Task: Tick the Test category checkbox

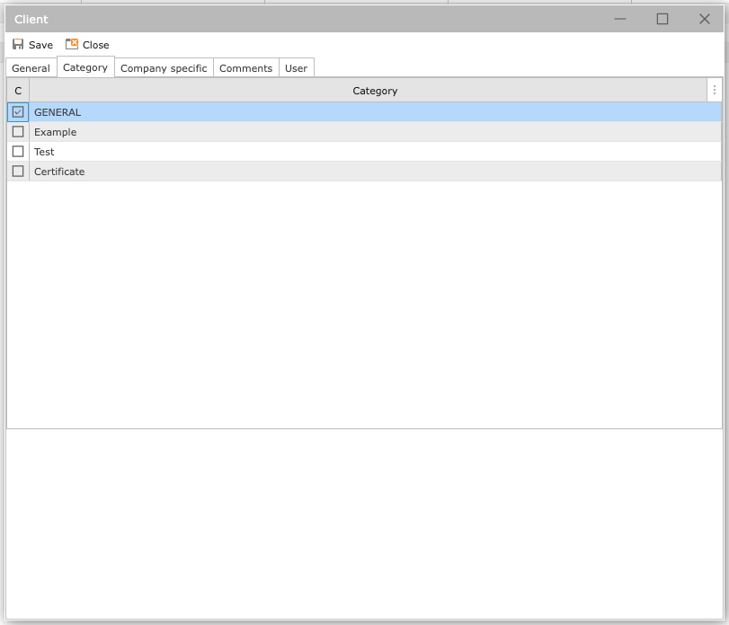Action: [x=18, y=152]
